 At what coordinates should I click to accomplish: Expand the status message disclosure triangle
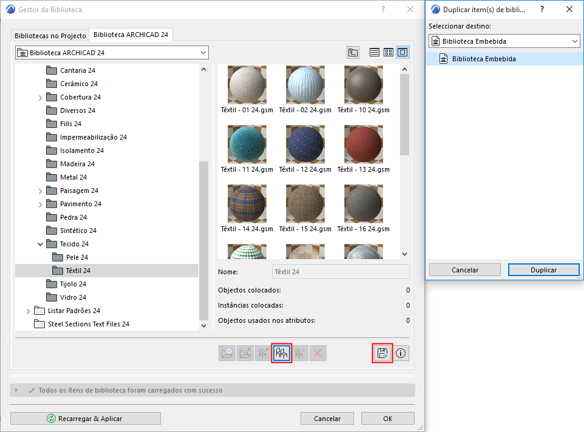16,390
